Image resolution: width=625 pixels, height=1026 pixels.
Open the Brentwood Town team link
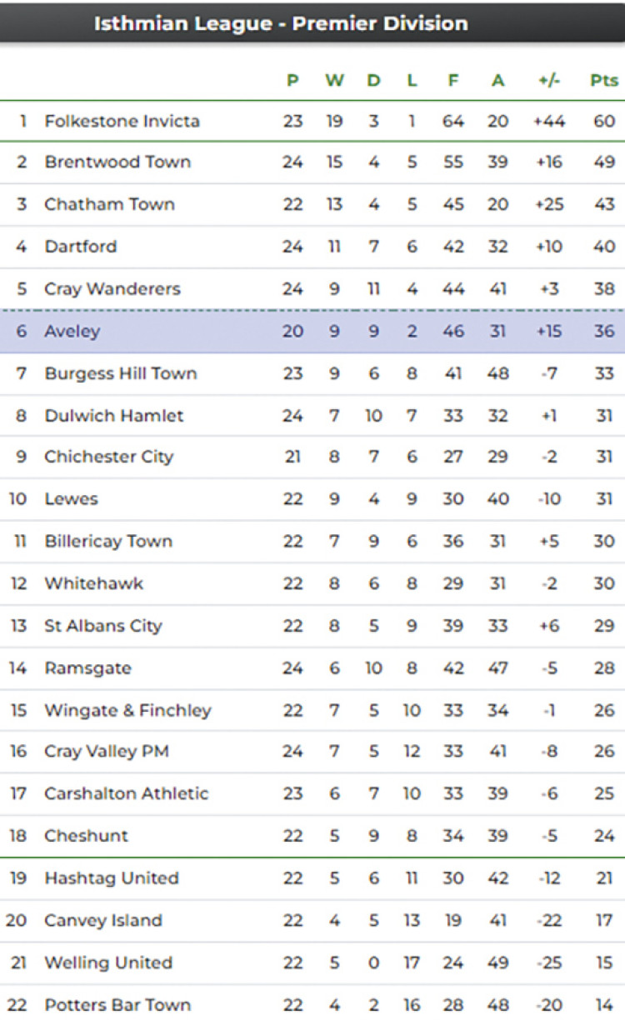tap(117, 162)
